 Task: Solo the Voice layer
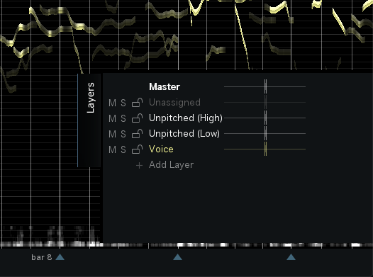coord(123,149)
